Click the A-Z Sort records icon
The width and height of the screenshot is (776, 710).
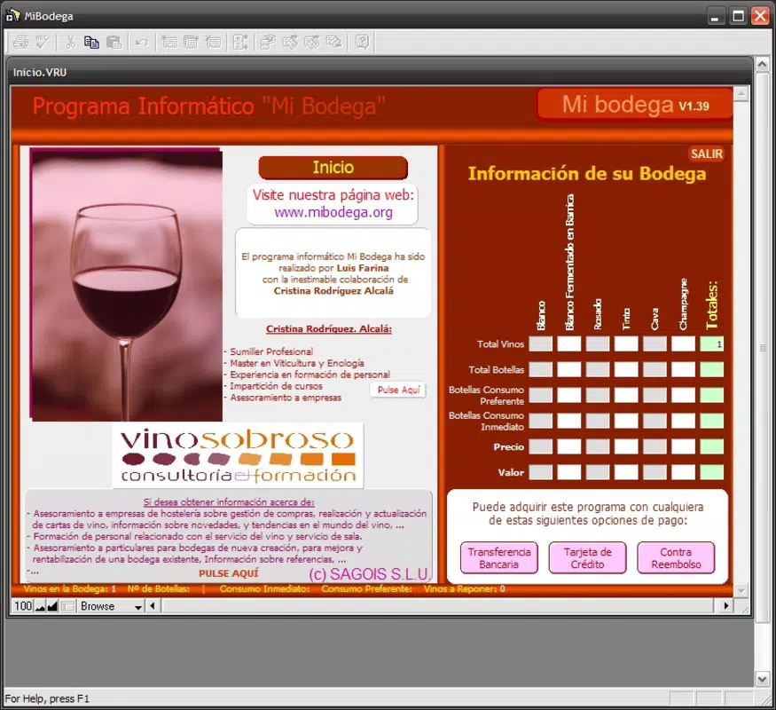241,43
